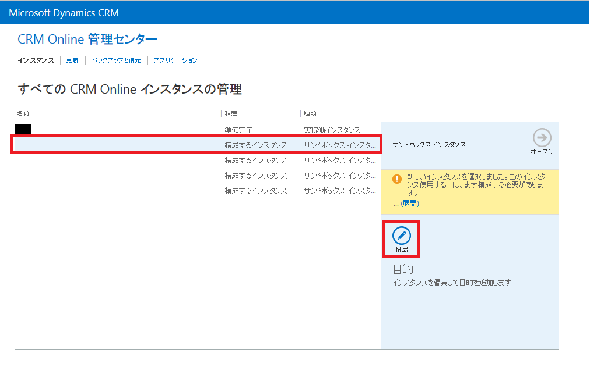Click the 名前 column header
Image resolution: width=590 pixels, height=392 pixels.
(x=23, y=113)
